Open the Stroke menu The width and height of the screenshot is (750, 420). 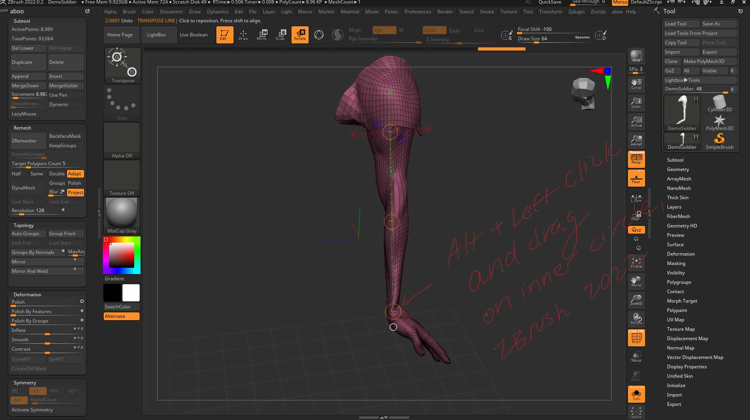pyautogui.click(x=487, y=12)
